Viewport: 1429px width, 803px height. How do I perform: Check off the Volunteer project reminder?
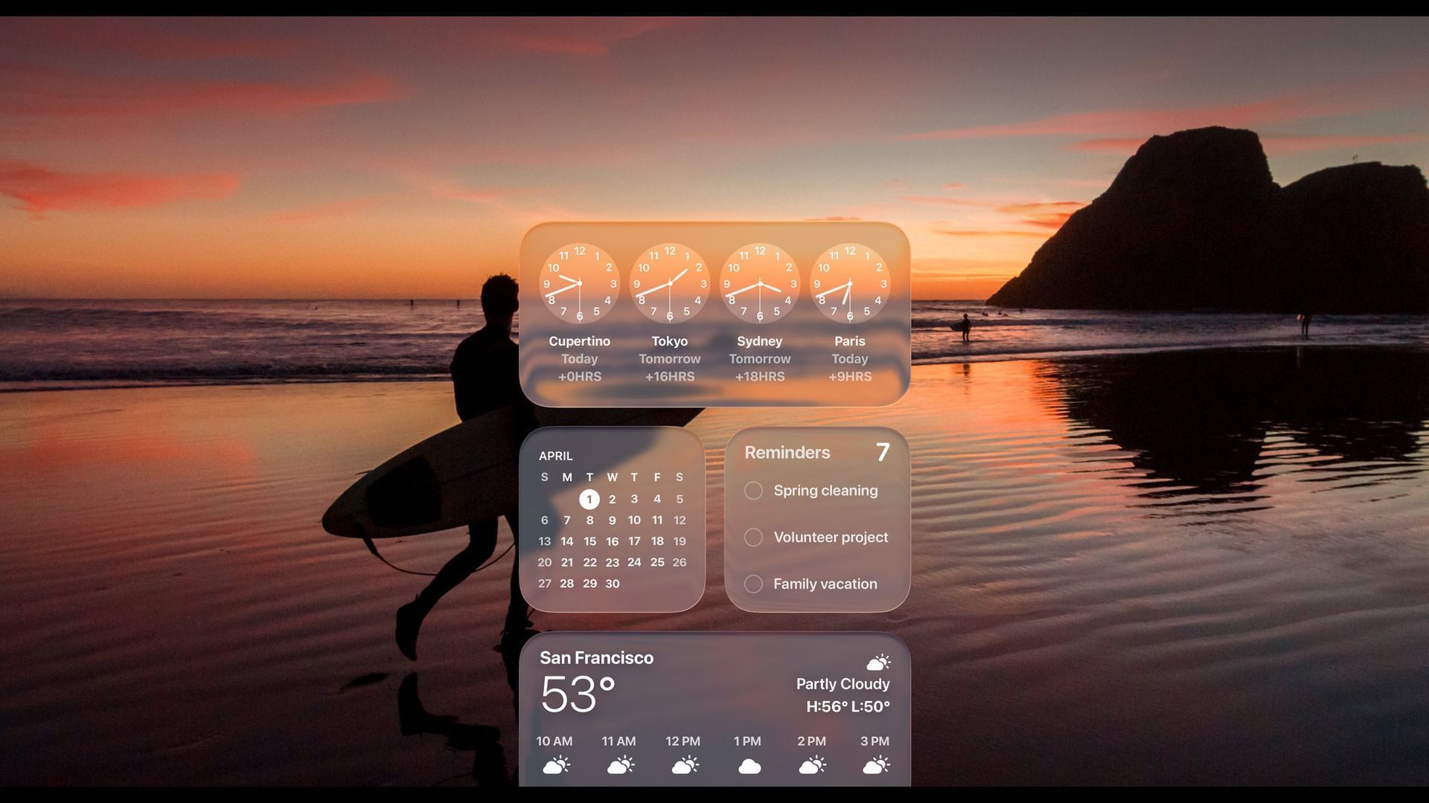pyautogui.click(x=752, y=537)
